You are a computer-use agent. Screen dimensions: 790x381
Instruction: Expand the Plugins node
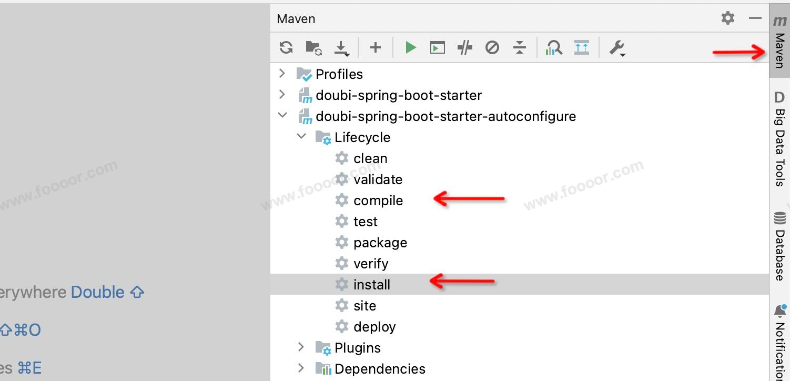pos(301,347)
